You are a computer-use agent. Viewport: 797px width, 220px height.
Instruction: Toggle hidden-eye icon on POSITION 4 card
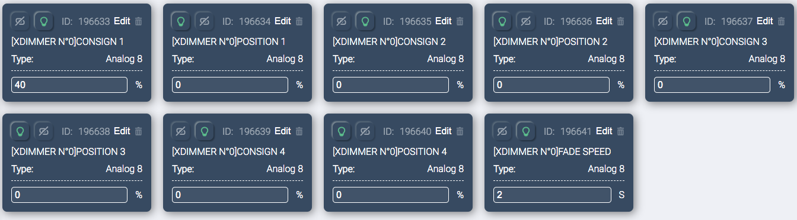(x=365, y=131)
